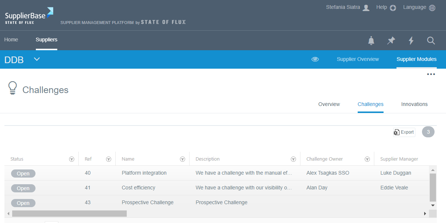
Task: Expand the DDB supplier dropdown chevron
Action: pos(37,59)
